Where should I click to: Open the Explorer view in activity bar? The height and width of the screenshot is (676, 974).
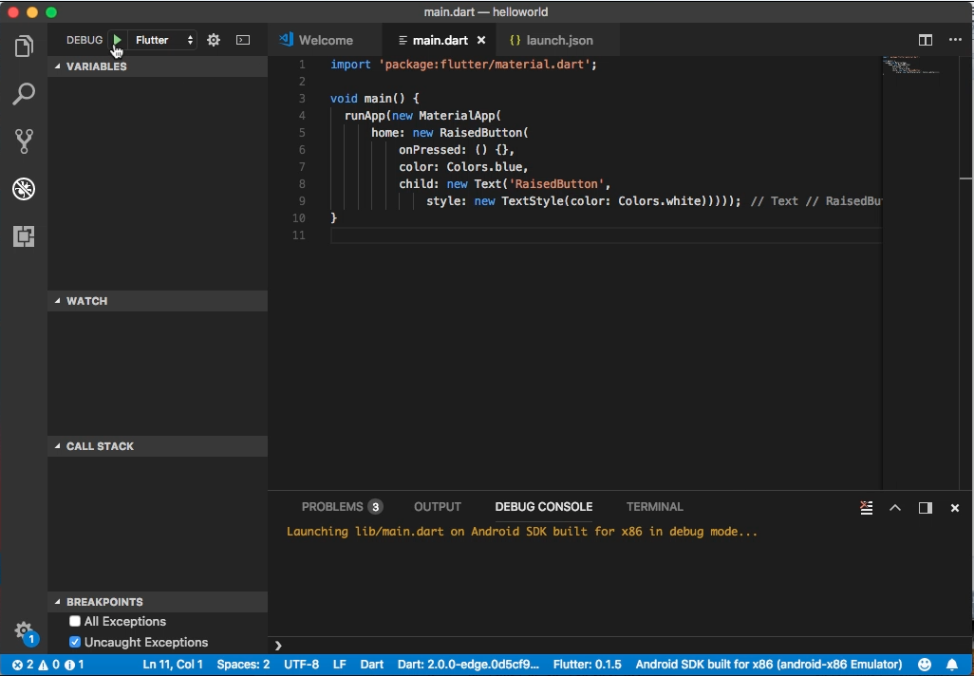click(24, 47)
